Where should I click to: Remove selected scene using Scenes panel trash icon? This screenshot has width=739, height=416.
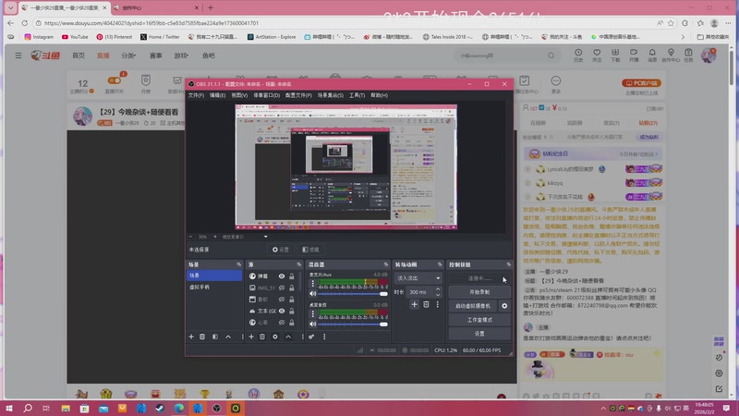[x=202, y=336]
